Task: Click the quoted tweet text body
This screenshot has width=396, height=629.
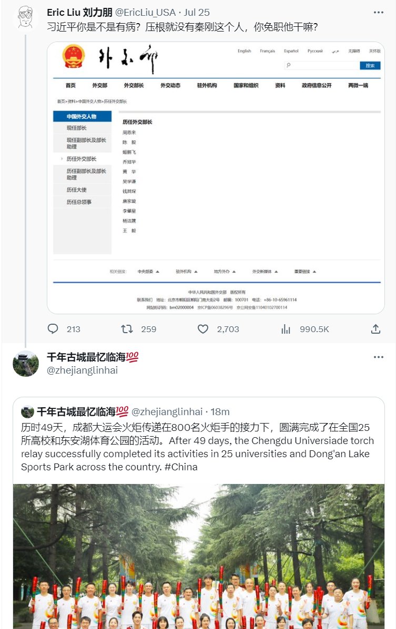Action: click(x=198, y=447)
